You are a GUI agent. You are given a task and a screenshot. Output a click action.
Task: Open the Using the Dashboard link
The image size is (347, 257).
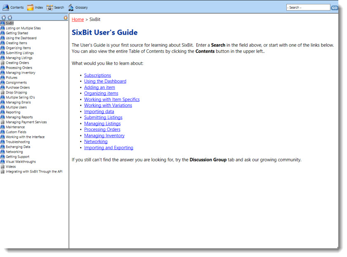pos(105,81)
